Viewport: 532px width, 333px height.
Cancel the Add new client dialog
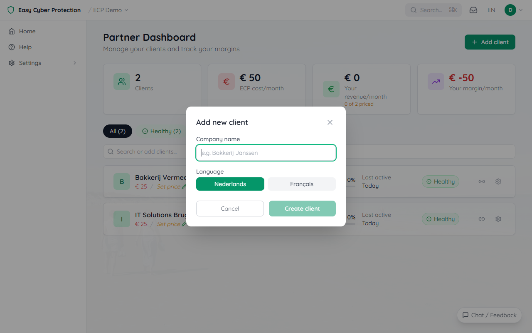pos(230,208)
